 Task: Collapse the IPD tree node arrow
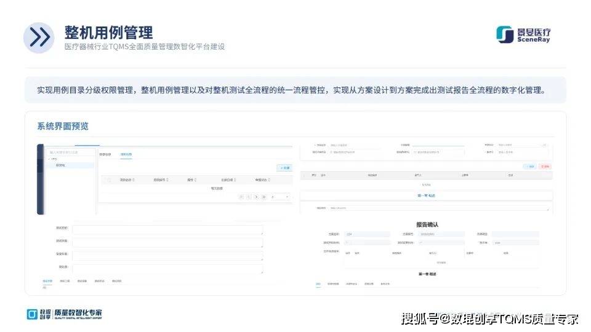(x=49, y=159)
